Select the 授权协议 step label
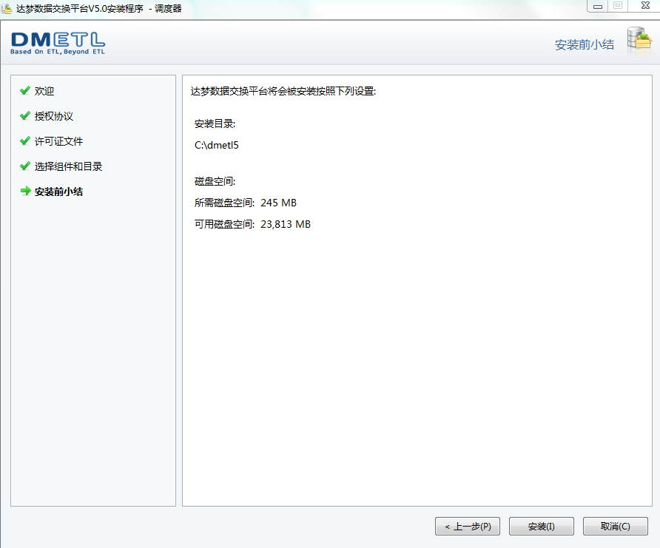The height and width of the screenshot is (548, 660). coord(54,116)
